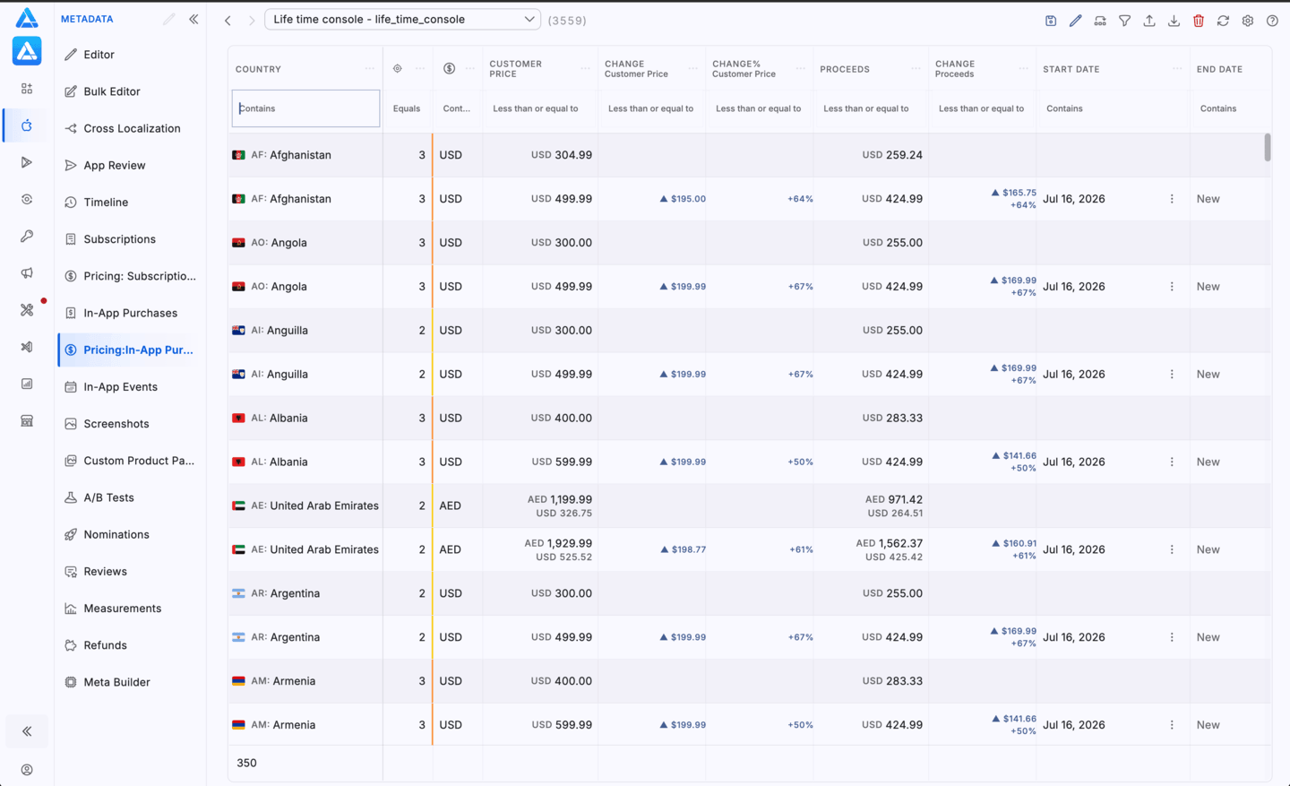The image size is (1290, 786).
Task: Click the red trash delete icon
Action: 1199,21
